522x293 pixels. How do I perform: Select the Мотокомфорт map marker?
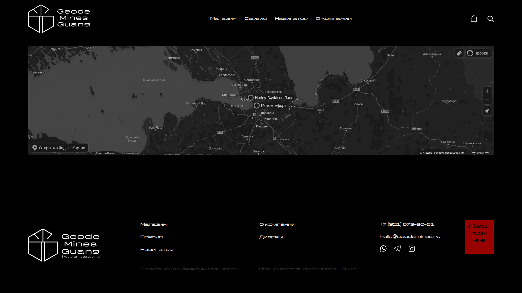pos(257,106)
